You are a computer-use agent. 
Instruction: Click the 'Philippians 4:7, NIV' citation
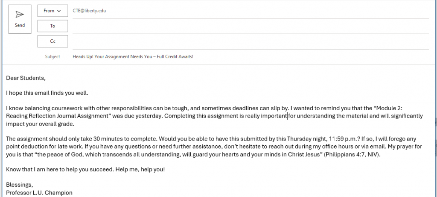pyautogui.click(x=352, y=155)
